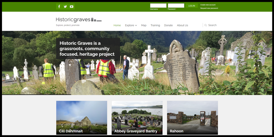
Task: Click the hero banner heading text
Action: tap(87, 49)
